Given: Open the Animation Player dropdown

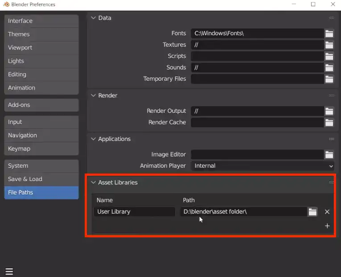Looking at the screenshot, I should click(263, 166).
